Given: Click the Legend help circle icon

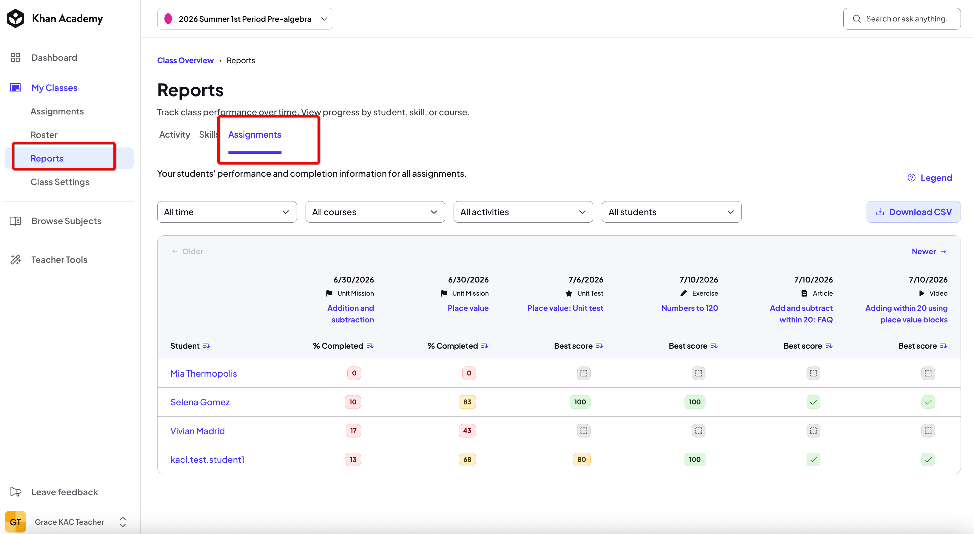Looking at the screenshot, I should pyautogui.click(x=912, y=178).
